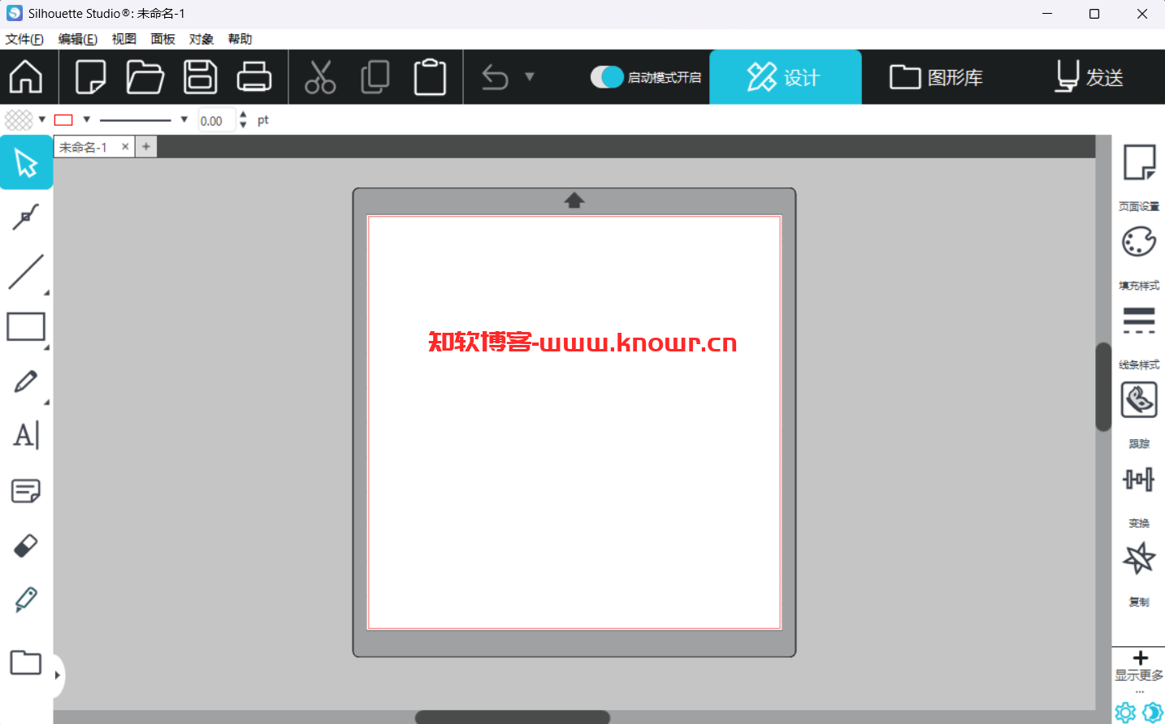Viewport: 1165px width, 724px height.
Task: Open the 视图 menu
Action: click(124, 39)
